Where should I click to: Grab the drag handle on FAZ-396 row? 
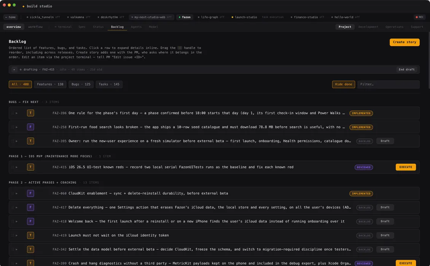point(12,113)
